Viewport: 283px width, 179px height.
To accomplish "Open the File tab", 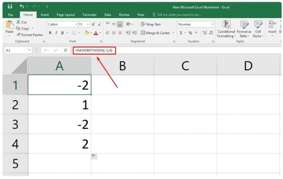I will (x=10, y=15).
